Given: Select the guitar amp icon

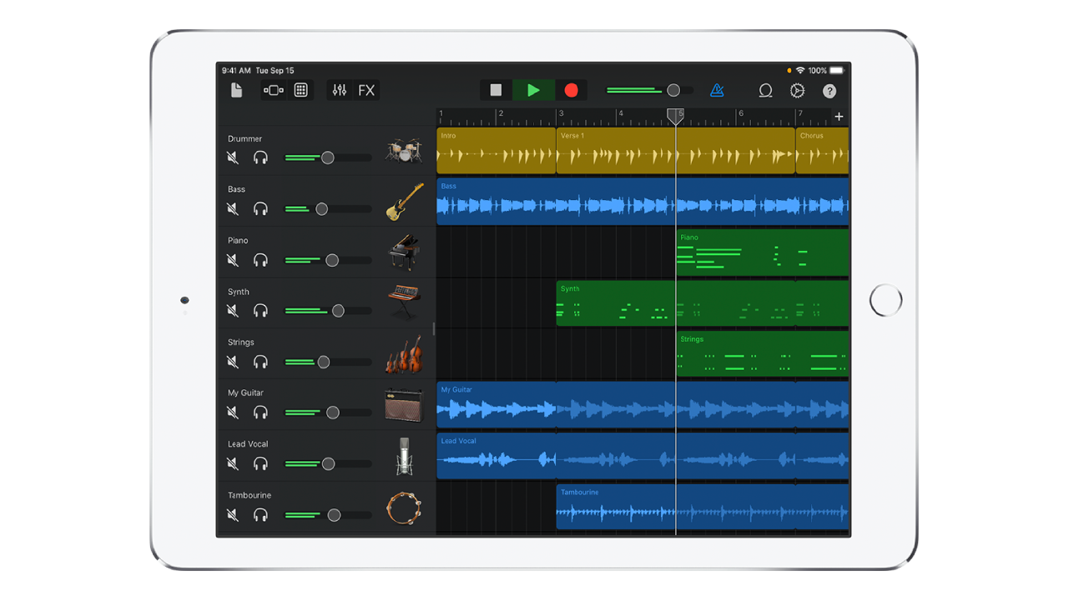Looking at the screenshot, I should point(404,406).
